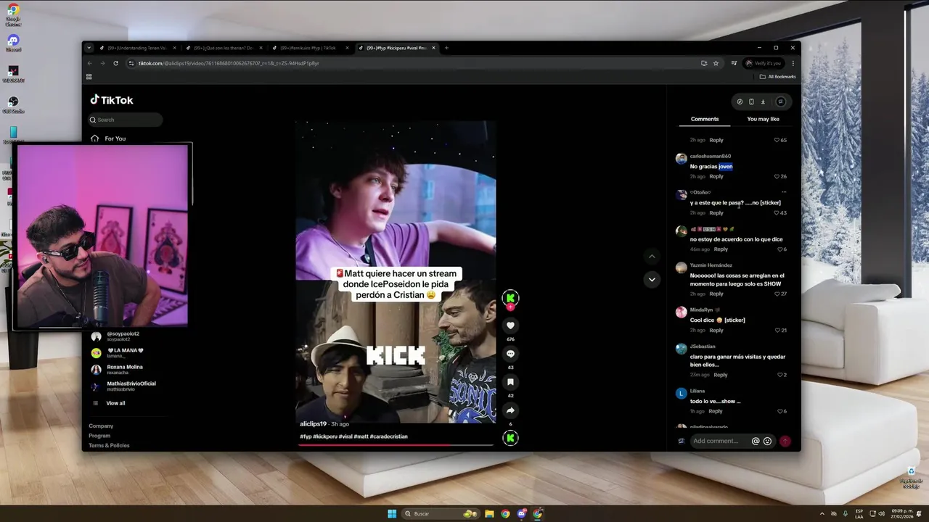This screenshot has width=929, height=522.
Task: Reply to Yazmin Hernández's comment
Action: tap(716, 294)
